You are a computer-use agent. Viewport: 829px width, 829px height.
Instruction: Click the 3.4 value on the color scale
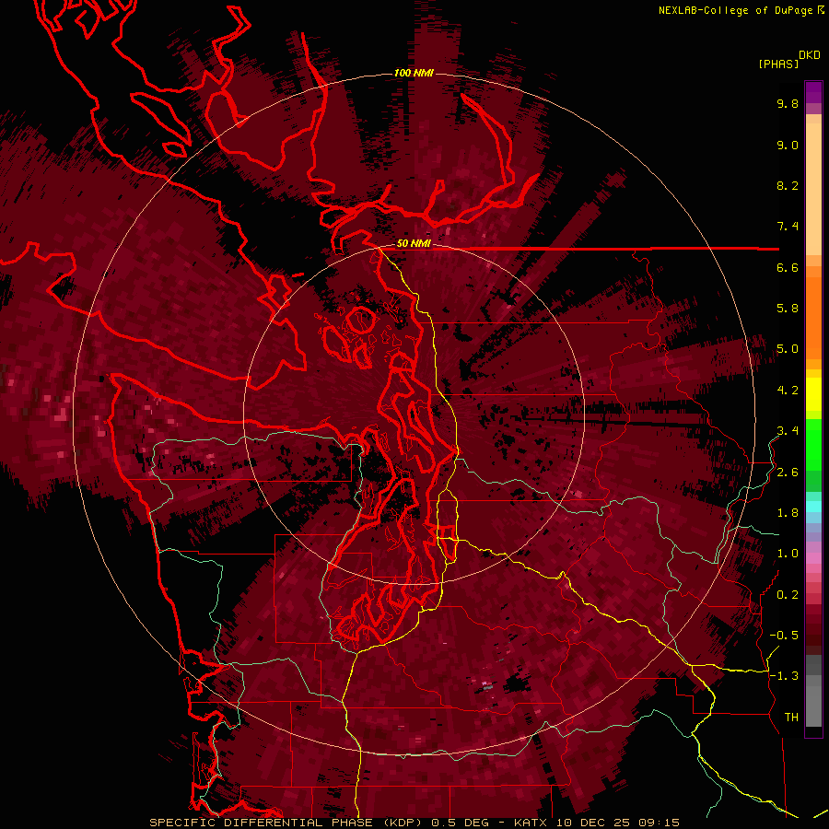click(x=788, y=431)
